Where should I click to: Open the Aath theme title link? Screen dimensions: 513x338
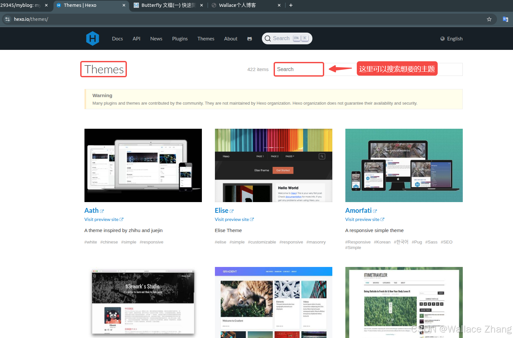tap(91, 211)
